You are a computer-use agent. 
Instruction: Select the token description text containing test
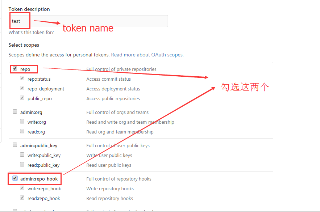coord(16,21)
